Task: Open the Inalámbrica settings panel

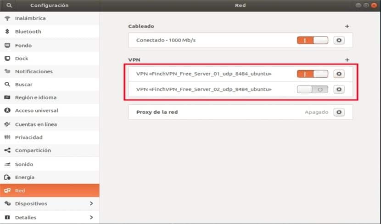Action: pyautogui.click(x=50, y=18)
